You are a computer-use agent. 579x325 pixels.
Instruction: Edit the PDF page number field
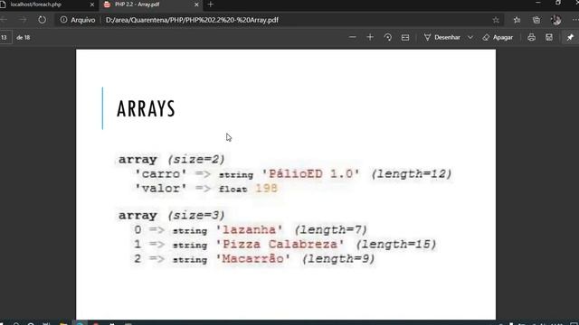[x=5, y=37]
